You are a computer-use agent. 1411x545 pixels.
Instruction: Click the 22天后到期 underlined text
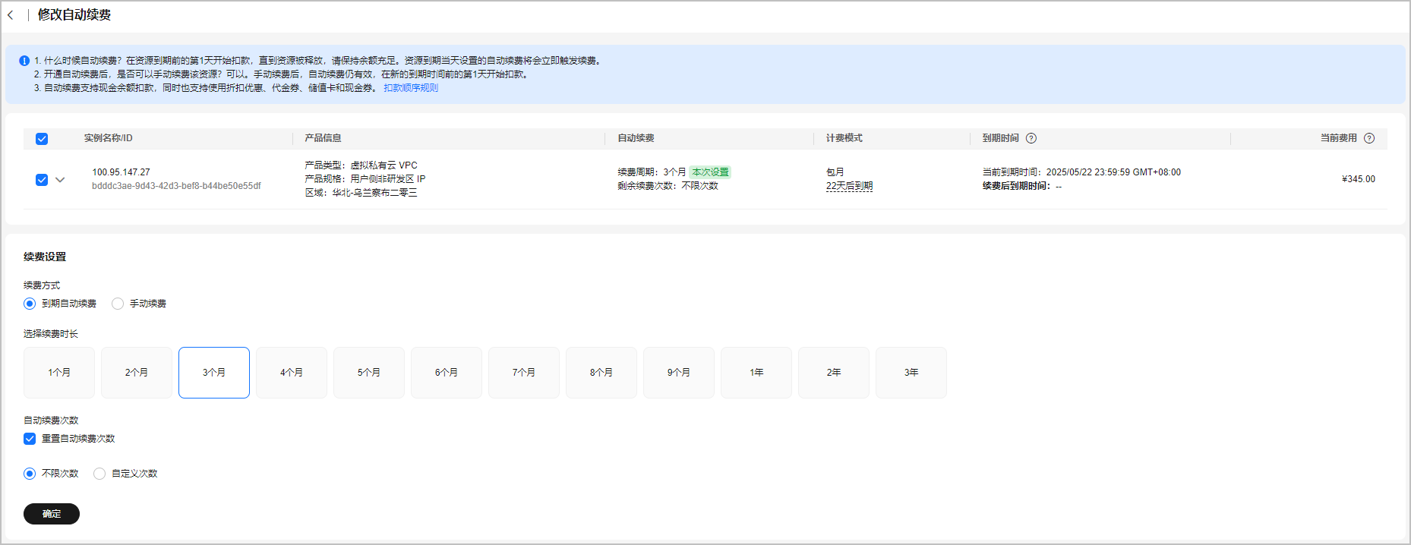849,186
